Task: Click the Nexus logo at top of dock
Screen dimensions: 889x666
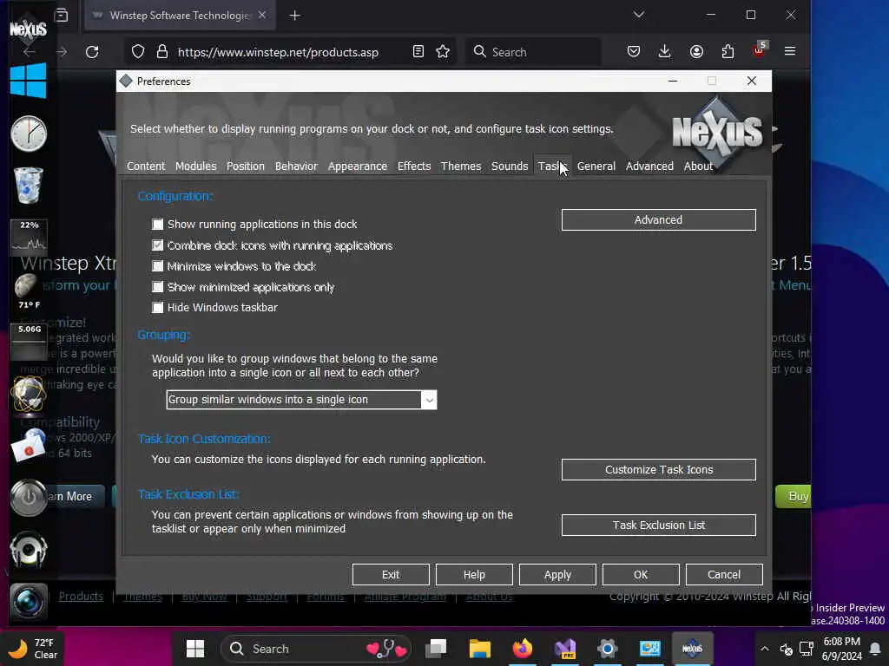Action: [x=28, y=29]
